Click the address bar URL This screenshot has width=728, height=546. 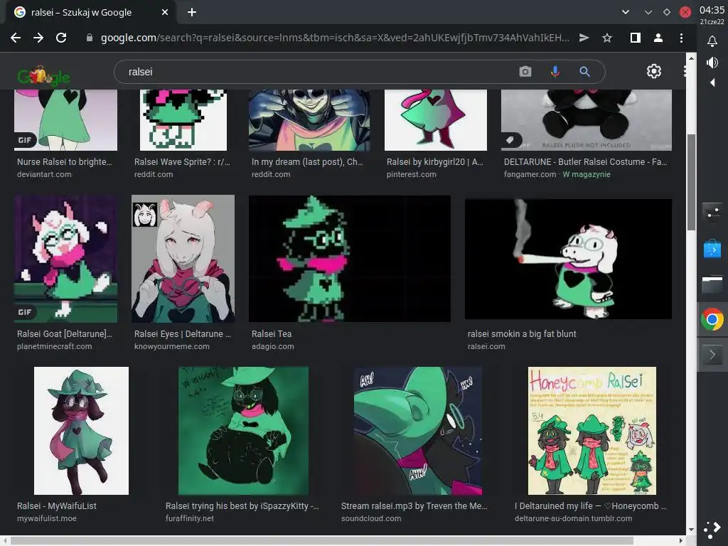pos(335,38)
